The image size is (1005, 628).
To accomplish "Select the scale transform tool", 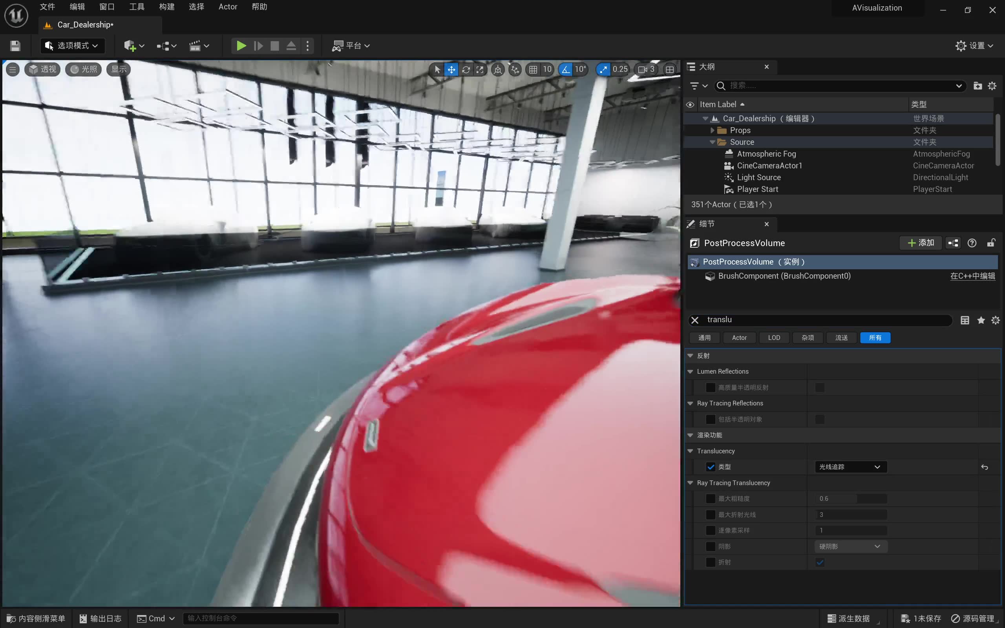I will (x=480, y=69).
